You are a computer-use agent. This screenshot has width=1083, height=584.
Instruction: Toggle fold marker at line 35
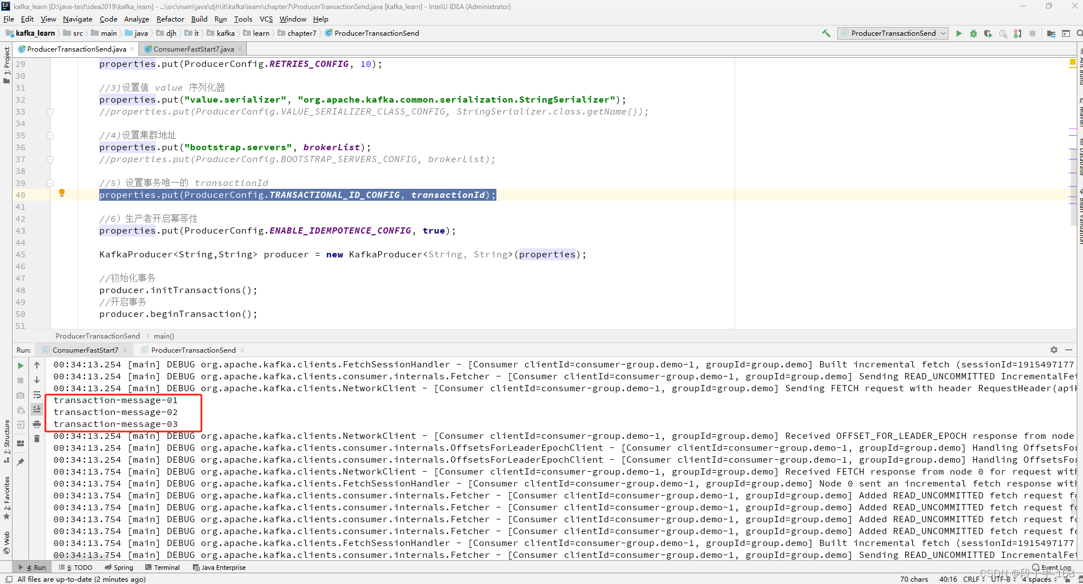50,136
